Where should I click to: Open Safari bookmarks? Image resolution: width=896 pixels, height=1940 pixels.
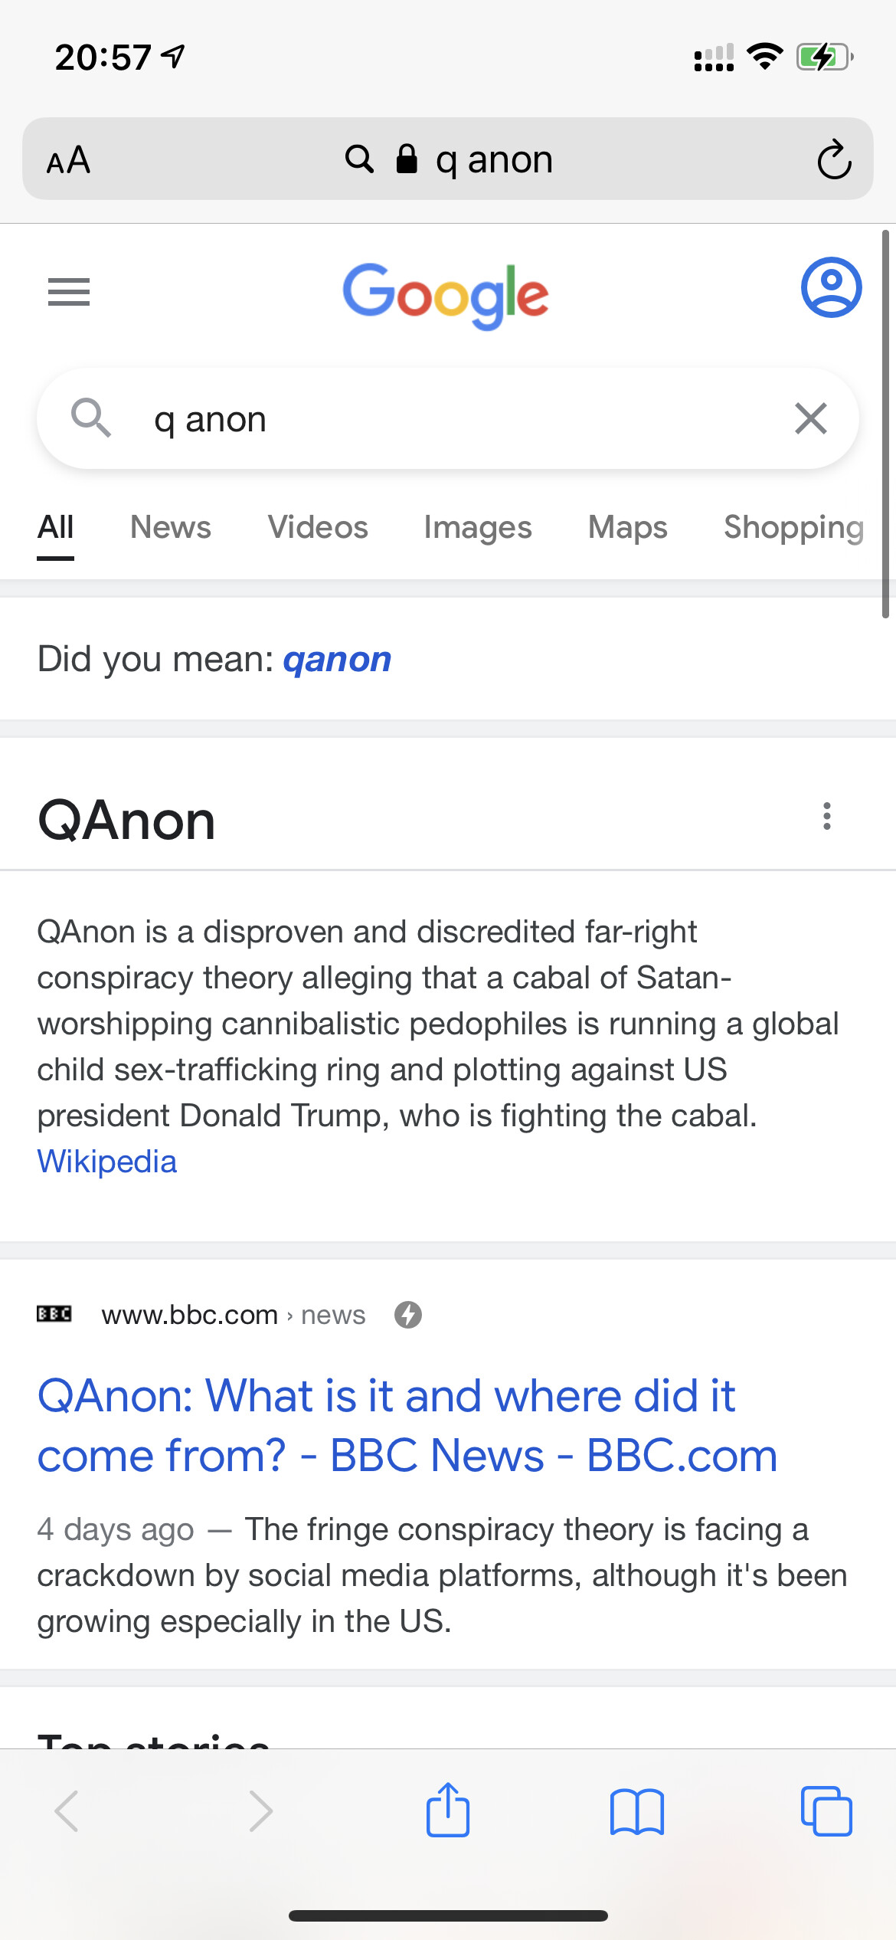[637, 1812]
